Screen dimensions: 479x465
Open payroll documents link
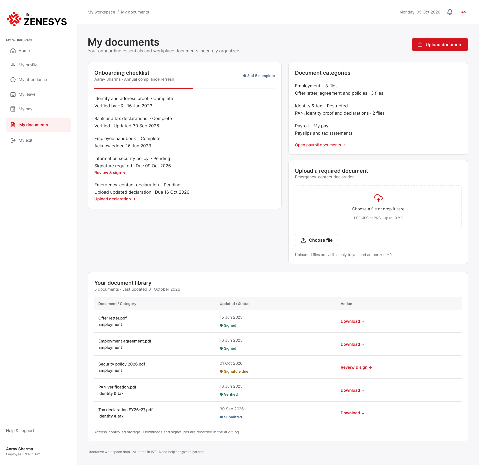(320, 145)
